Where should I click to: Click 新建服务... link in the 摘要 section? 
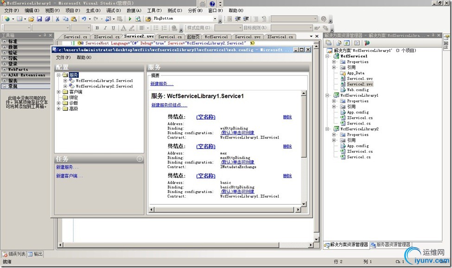[162, 83]
